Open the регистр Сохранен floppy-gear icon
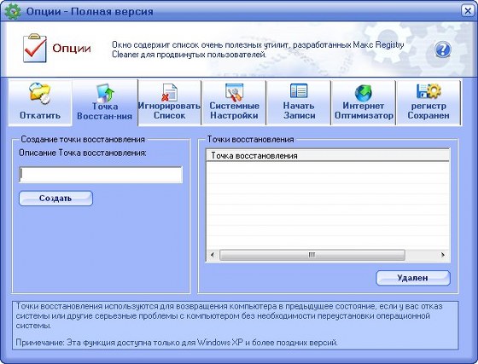 tap(428, 90)
